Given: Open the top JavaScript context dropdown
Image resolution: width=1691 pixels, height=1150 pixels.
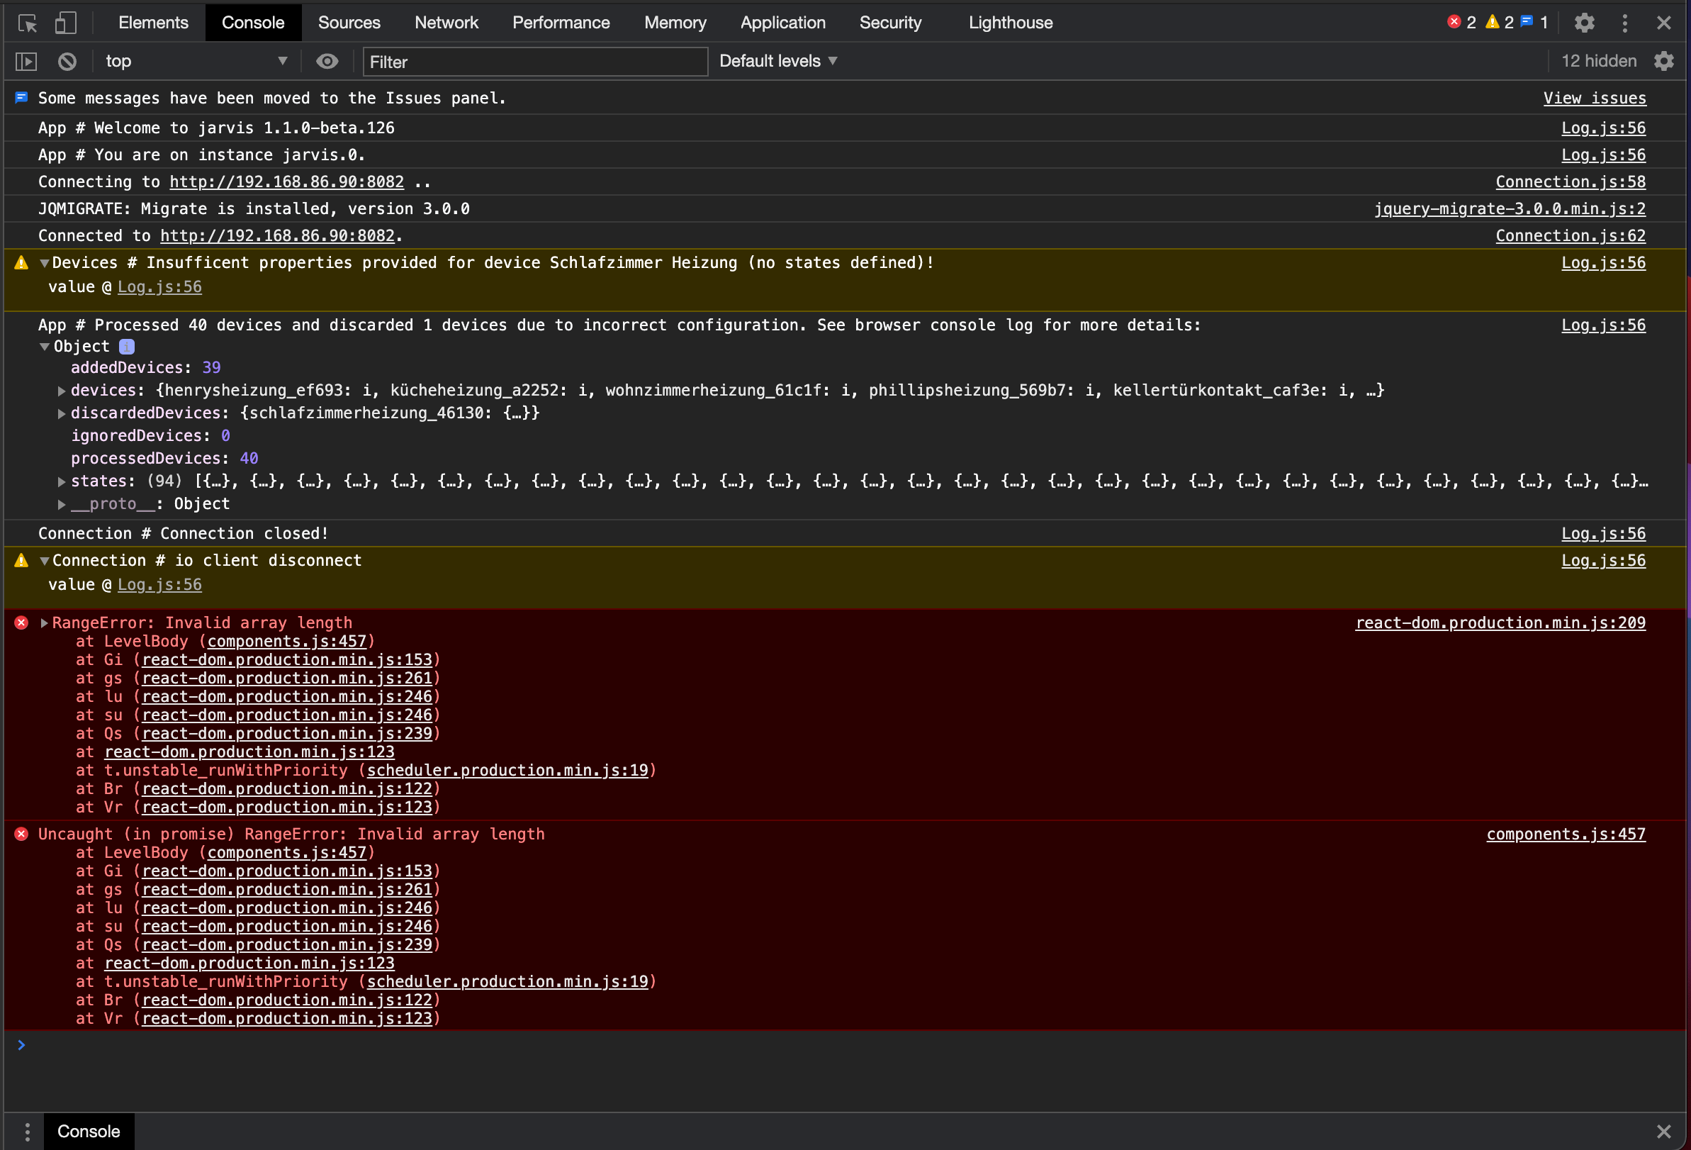Looking at the screenshot, I should click(x=195, y=62).
